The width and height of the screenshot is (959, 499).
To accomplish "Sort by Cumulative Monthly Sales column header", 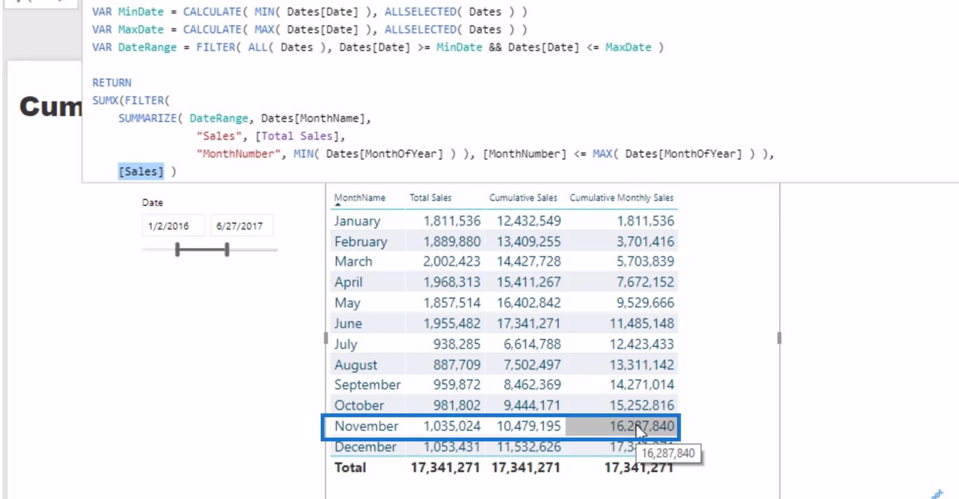I will 621,198.
